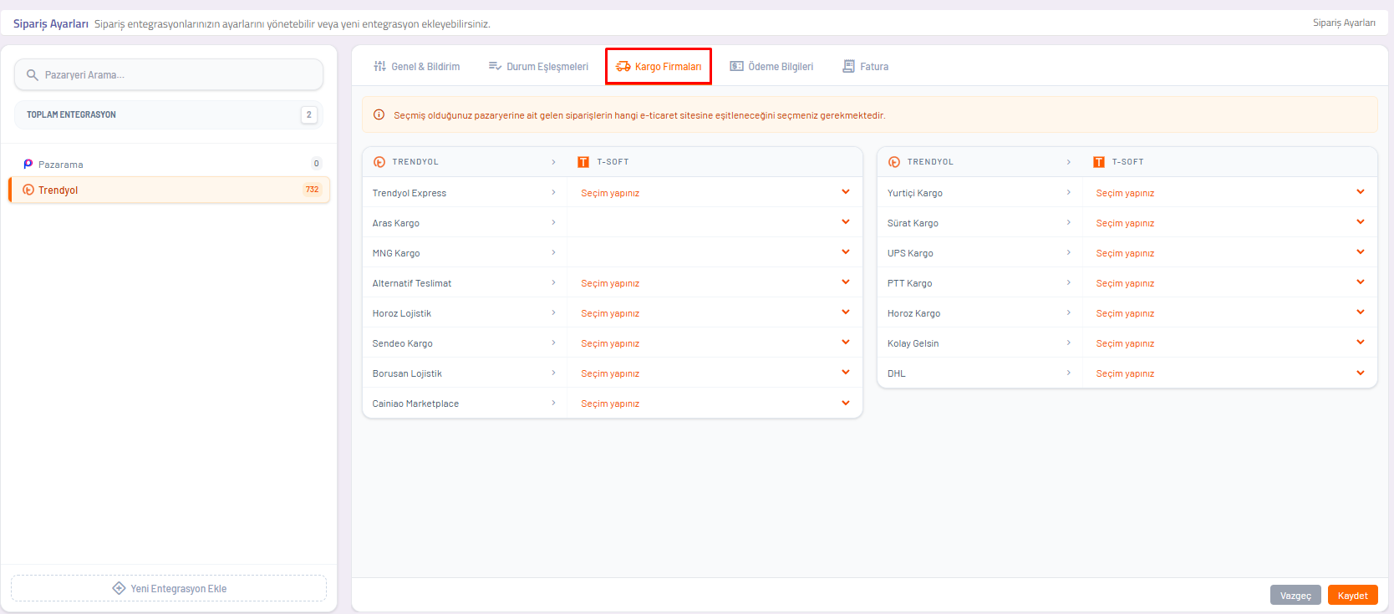Select the Kargo Firmaları tab
The image size is (1394, 614).
(x=659, y=67)
